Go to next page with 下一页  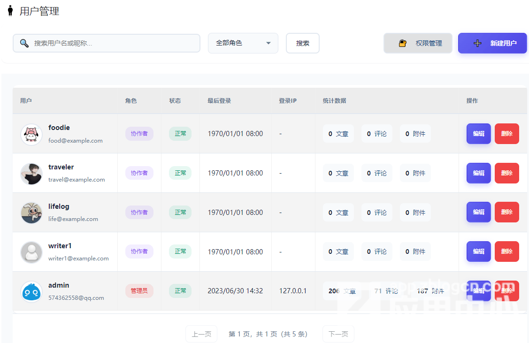tap(338, 334)
